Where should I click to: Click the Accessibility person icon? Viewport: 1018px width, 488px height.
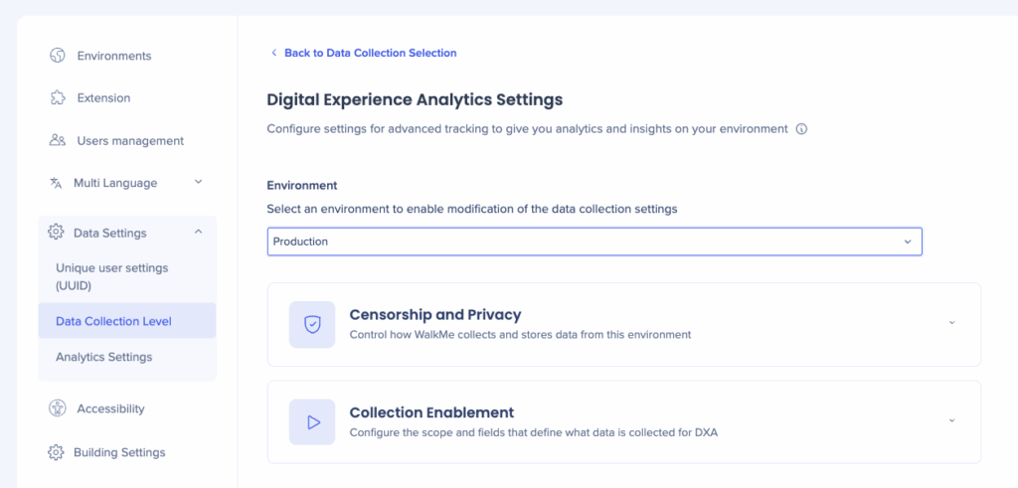58,408
